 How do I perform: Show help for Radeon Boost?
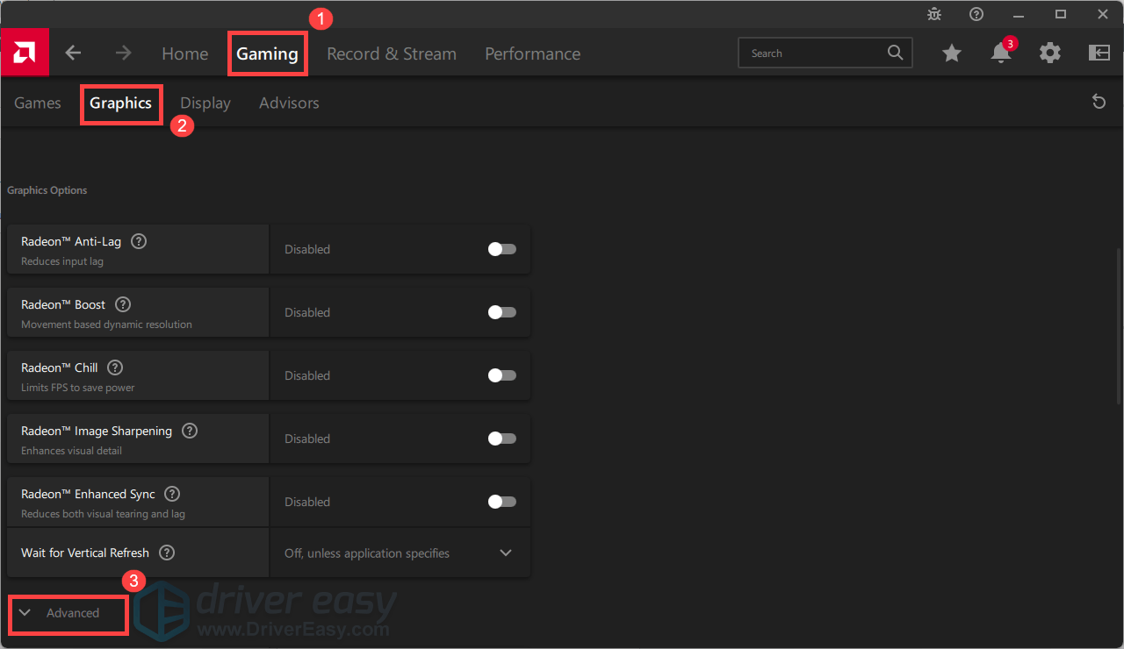coord(123,304)
